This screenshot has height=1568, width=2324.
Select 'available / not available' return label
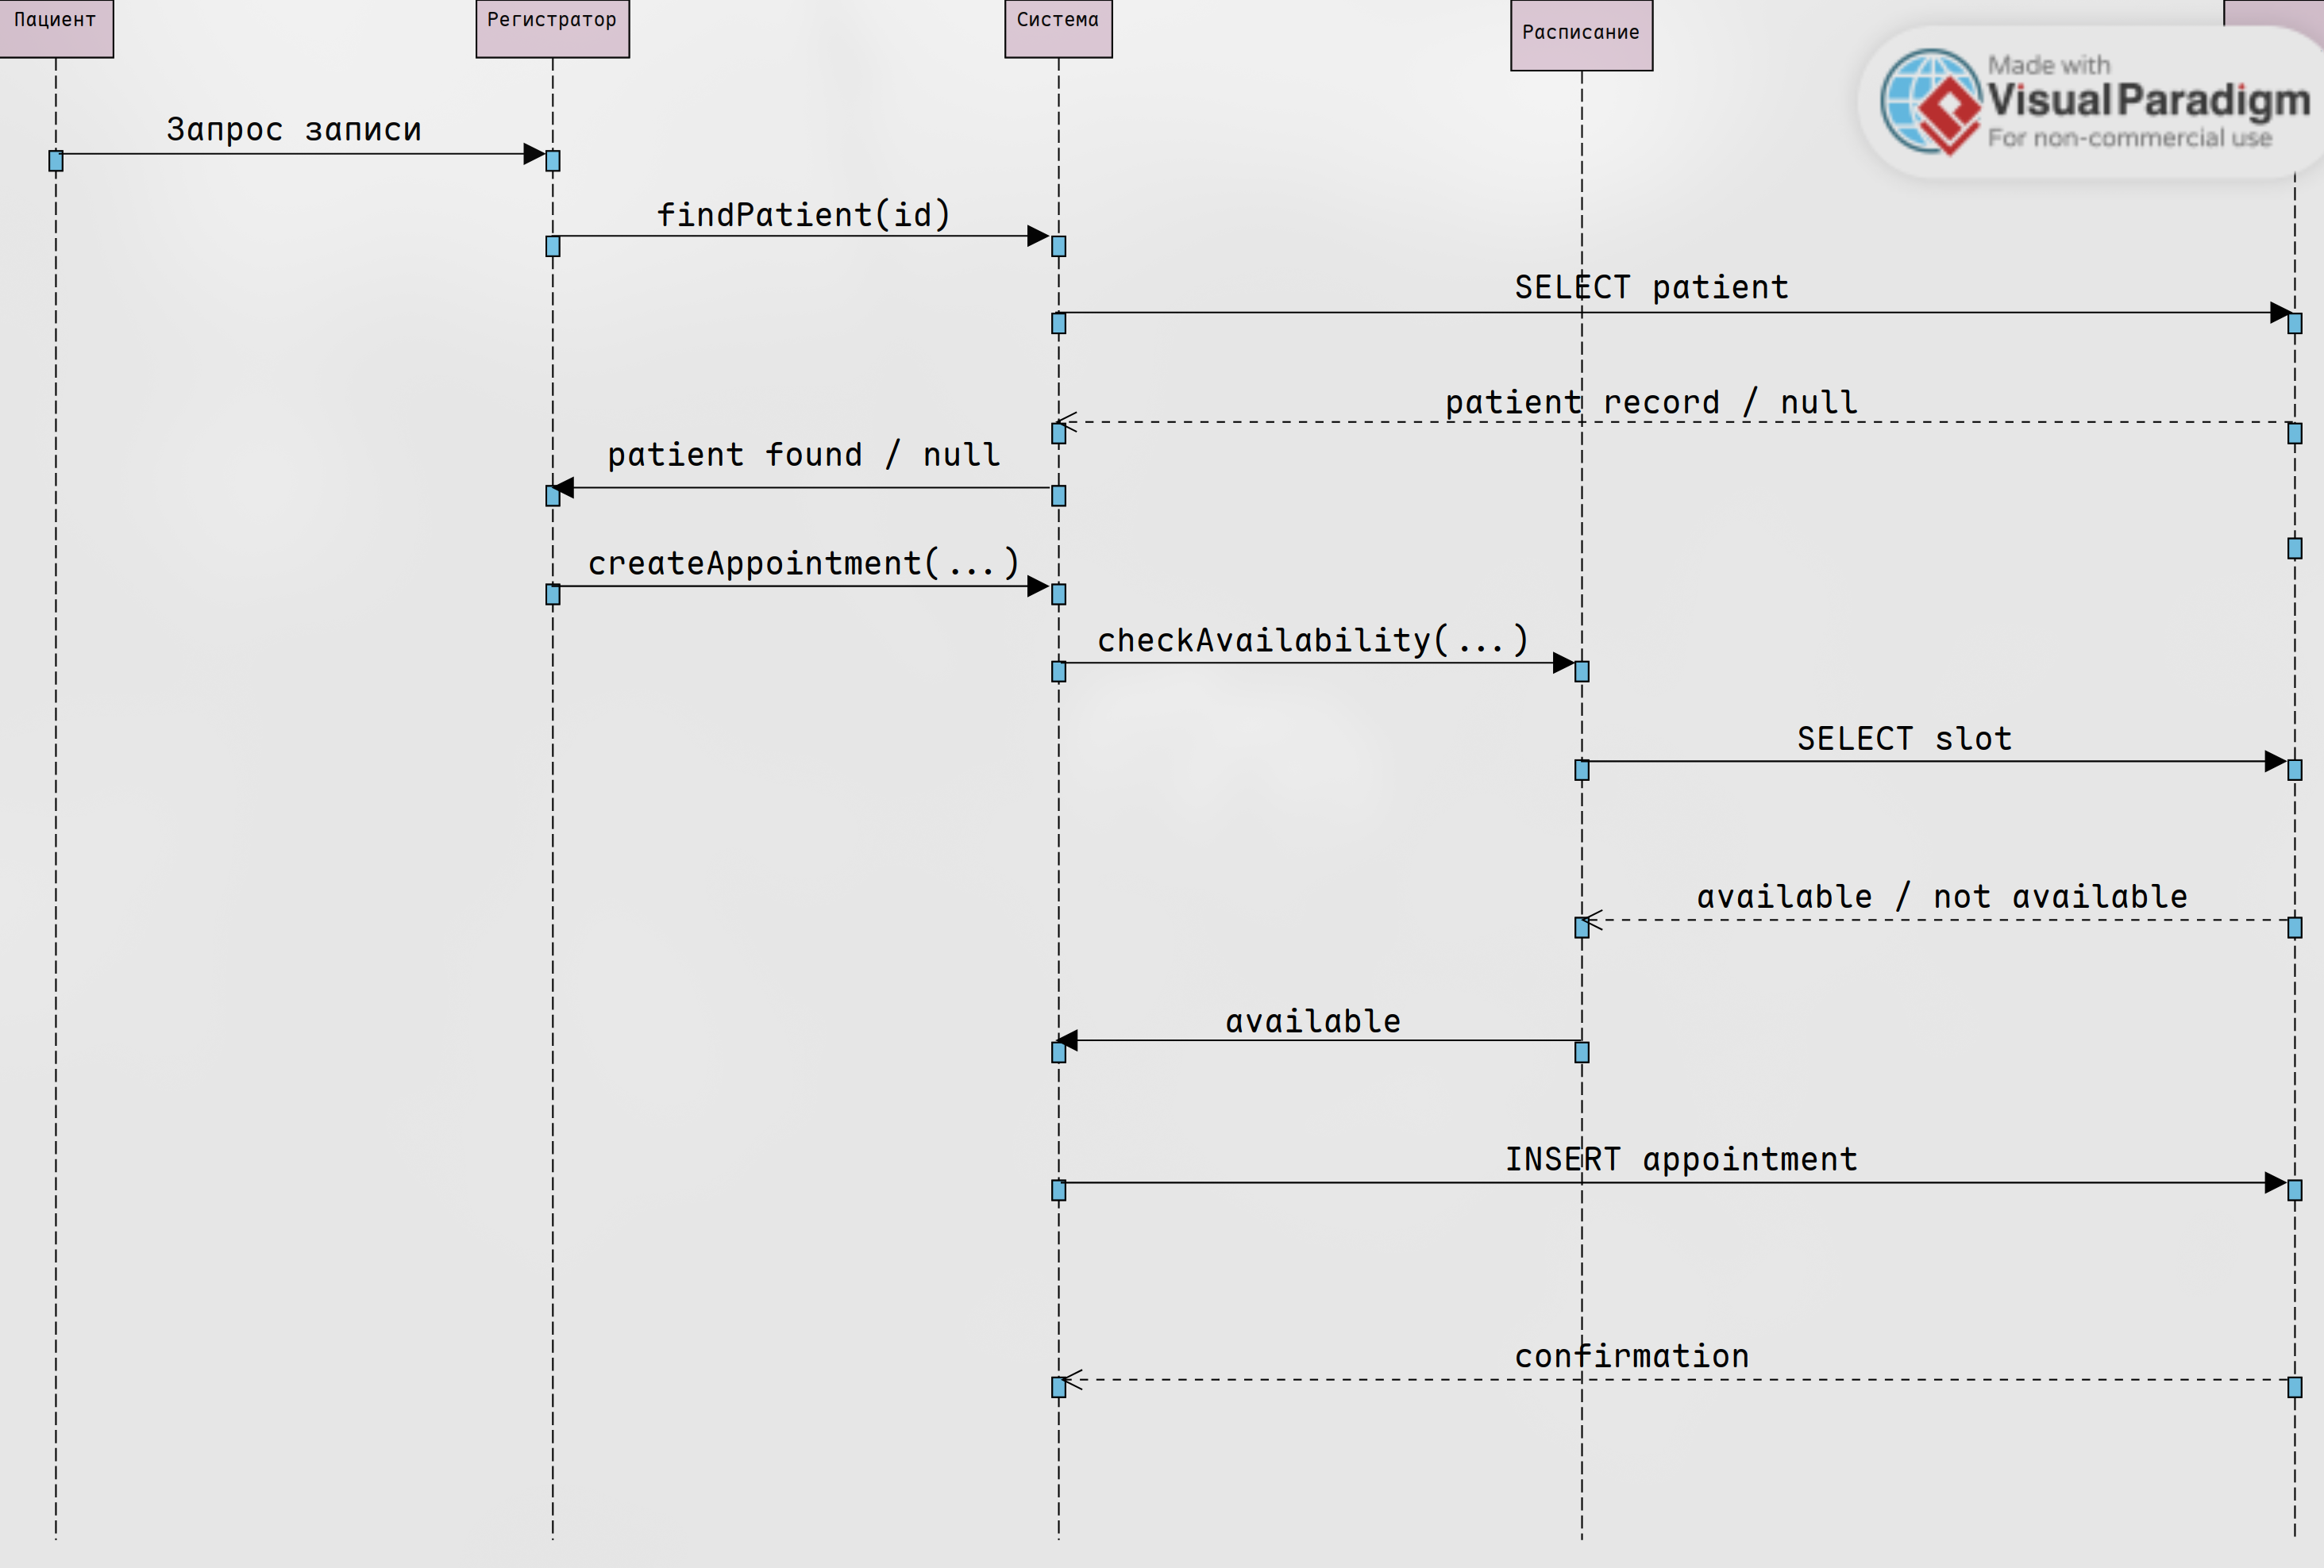[1941, 897]
